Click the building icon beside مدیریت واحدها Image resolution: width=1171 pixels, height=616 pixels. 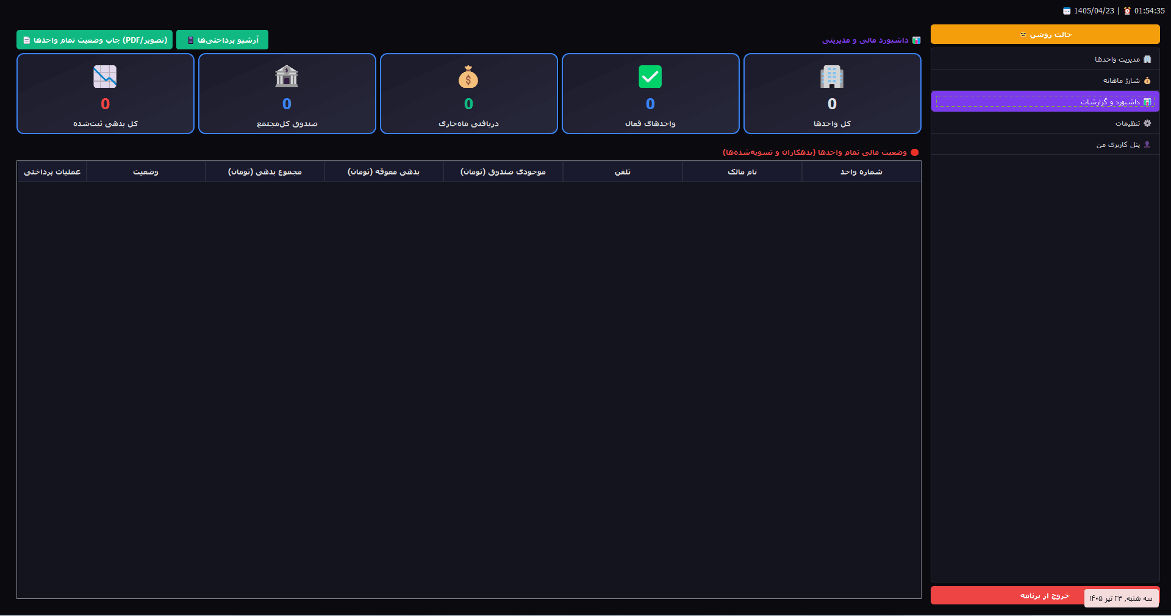pyautogui.click(x=1147, y=59)
